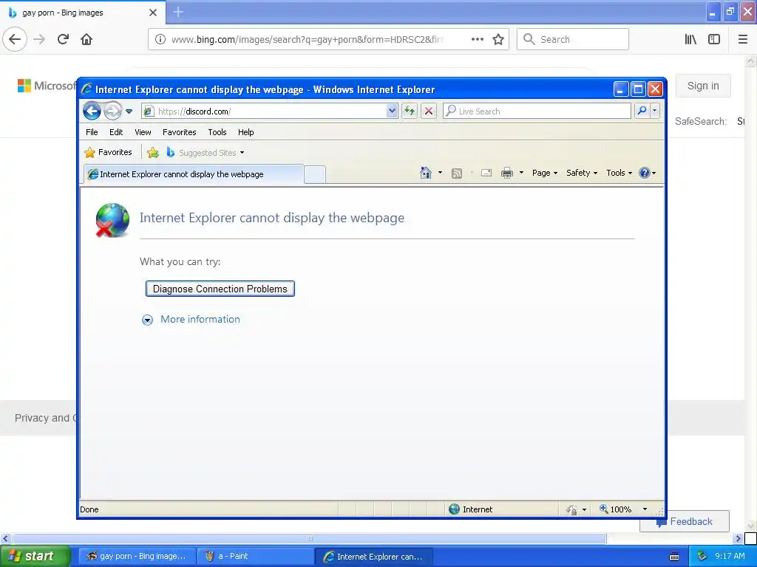Expand the More information link

200,319
